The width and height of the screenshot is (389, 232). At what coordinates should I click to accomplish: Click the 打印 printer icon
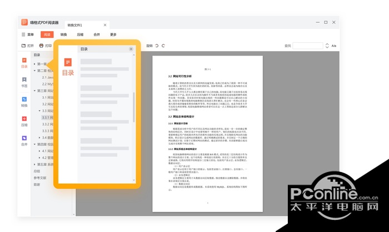tap(42, 46)
